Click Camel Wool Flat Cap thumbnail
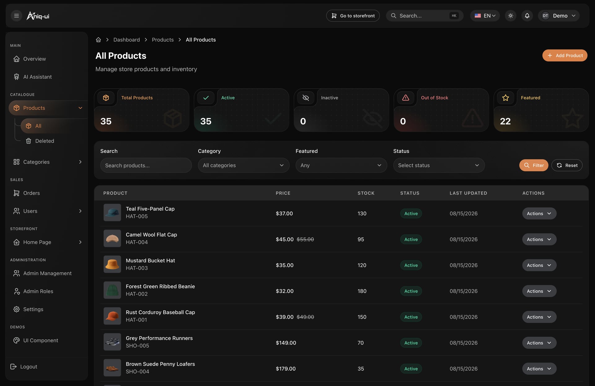This screenshot has height=386, width=595. (112, 238)
